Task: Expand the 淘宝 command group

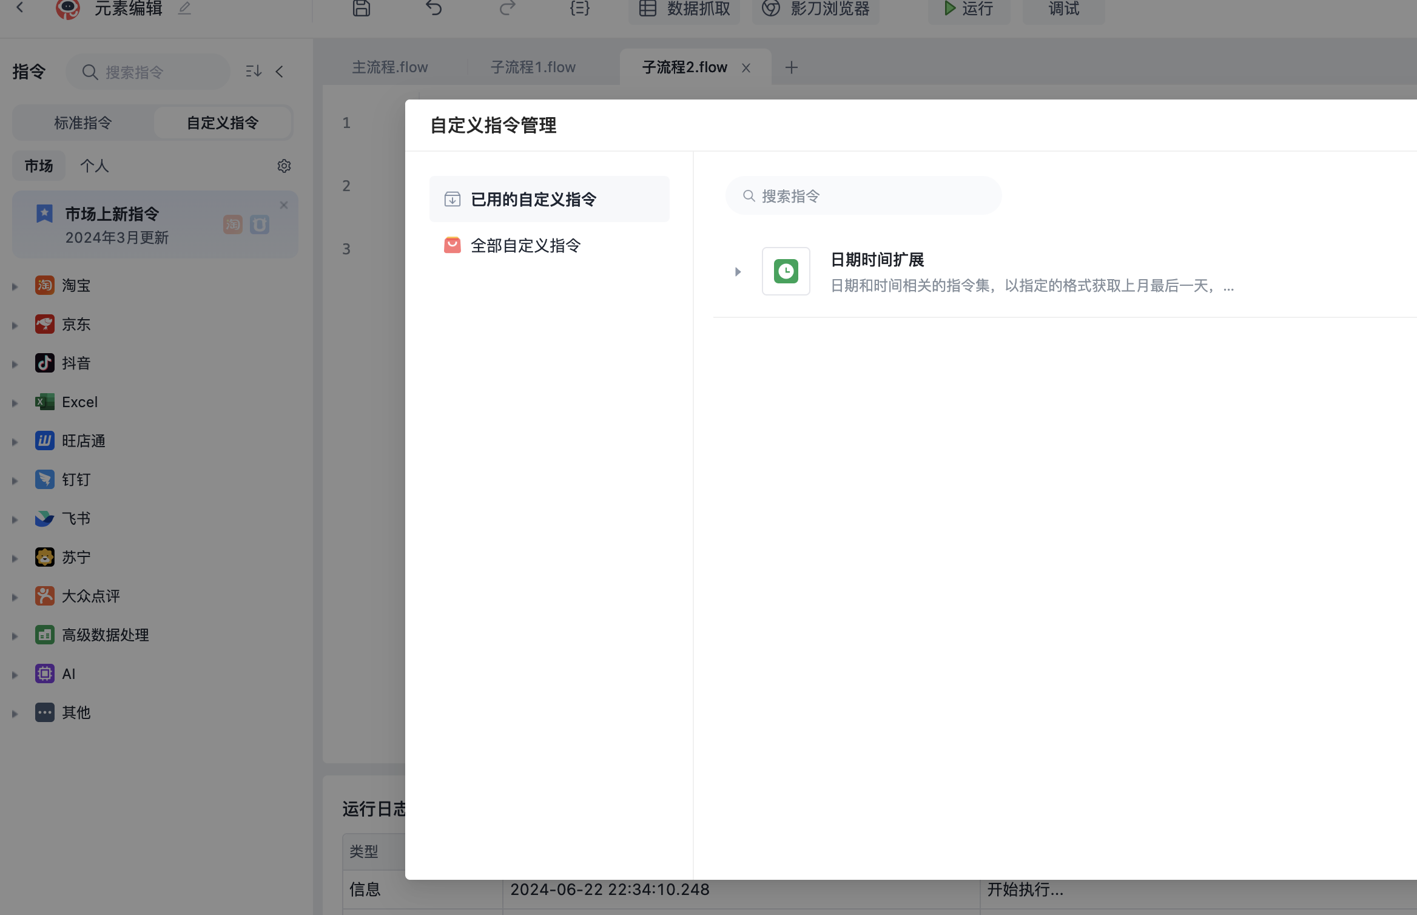Action: point(15,286)
